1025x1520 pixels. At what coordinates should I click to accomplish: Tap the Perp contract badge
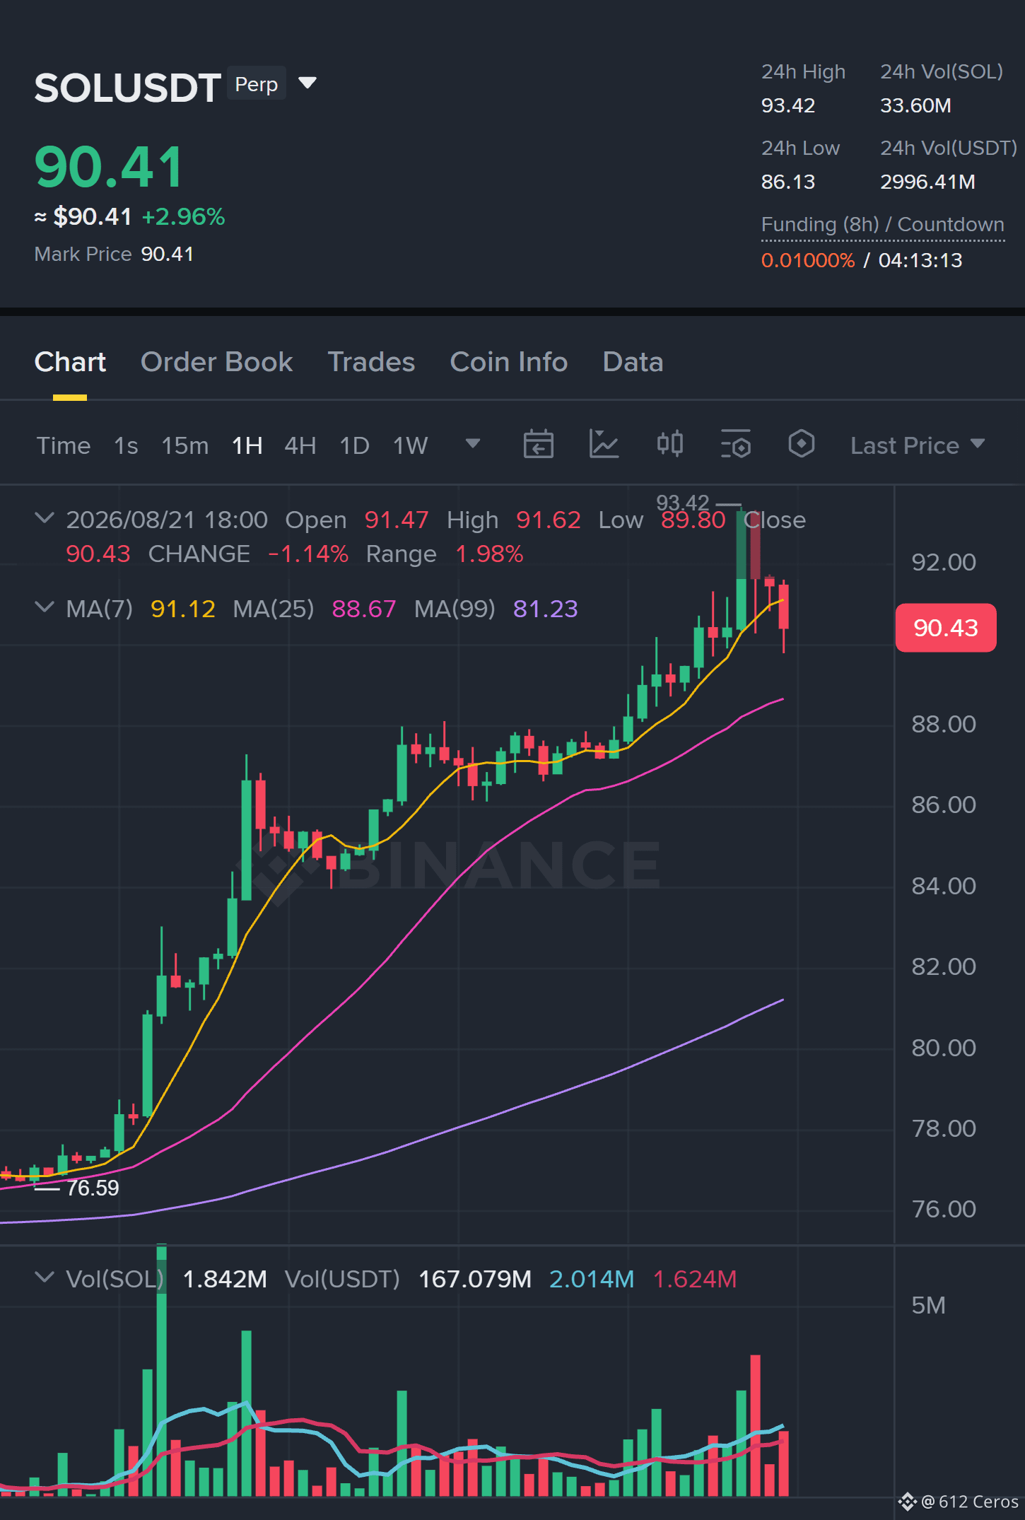257,83
